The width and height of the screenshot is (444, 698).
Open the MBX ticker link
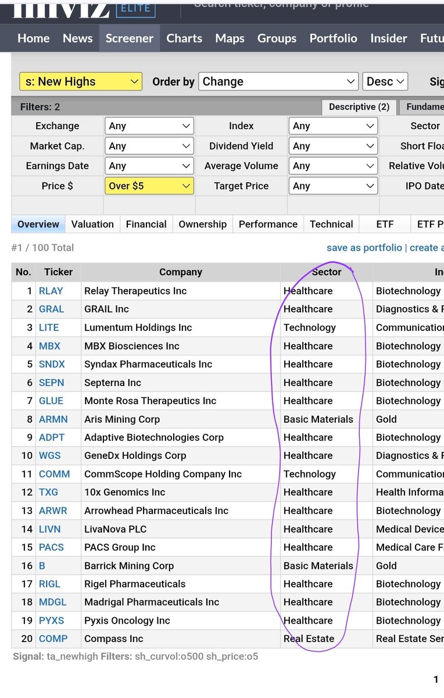click(x=49, y=346)
